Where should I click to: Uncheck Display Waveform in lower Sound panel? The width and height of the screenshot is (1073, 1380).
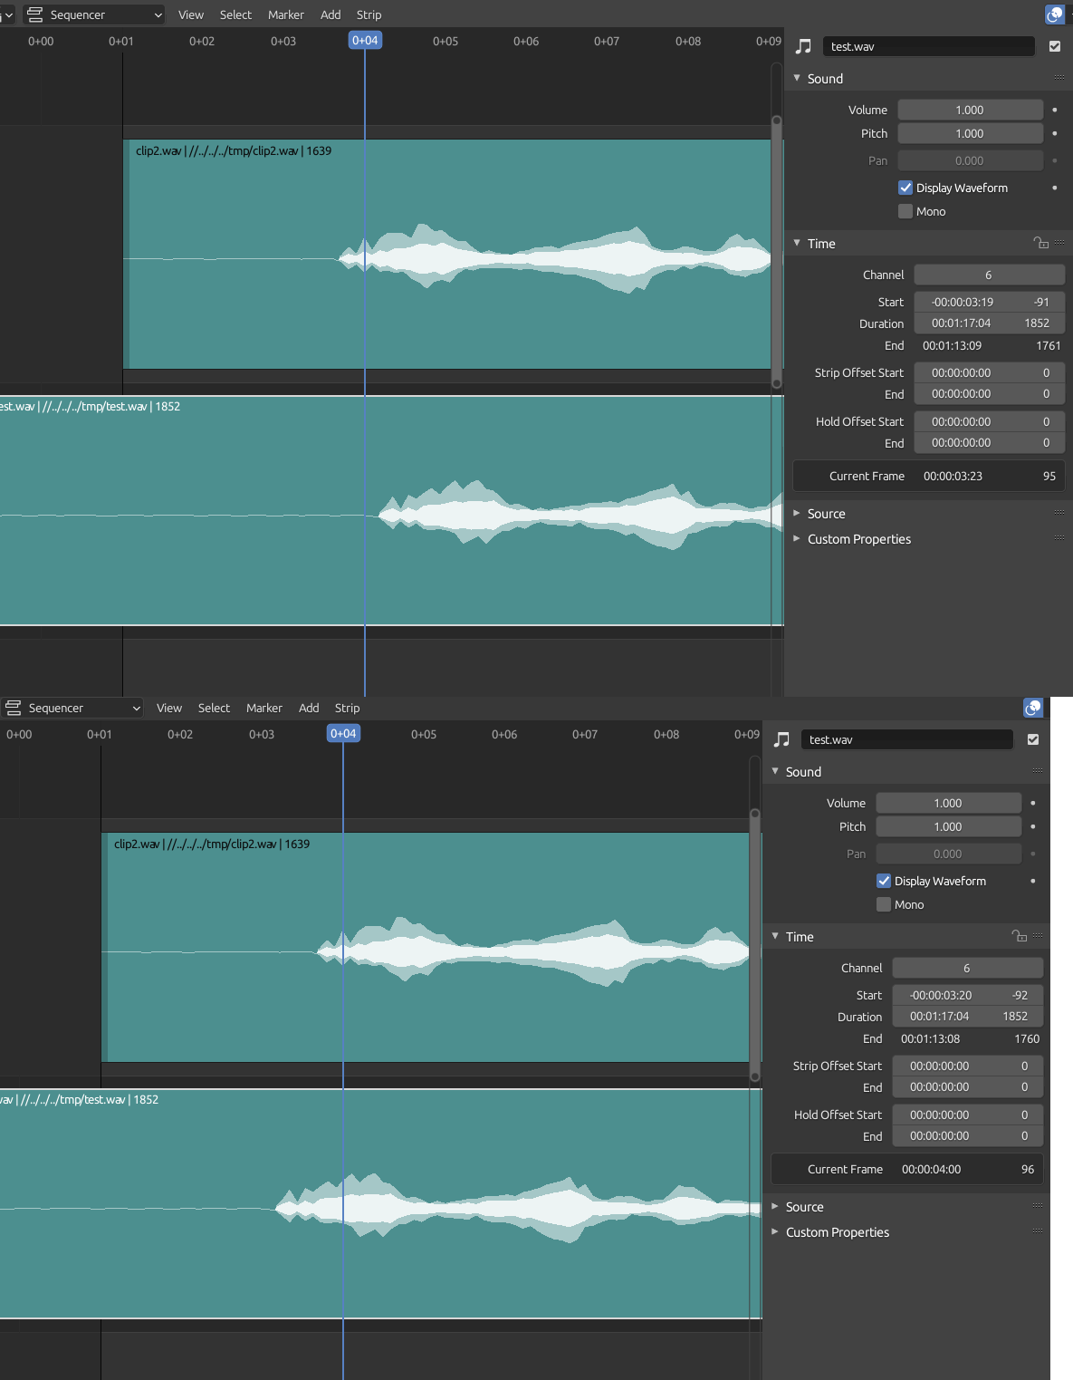[x=884, y=881]
